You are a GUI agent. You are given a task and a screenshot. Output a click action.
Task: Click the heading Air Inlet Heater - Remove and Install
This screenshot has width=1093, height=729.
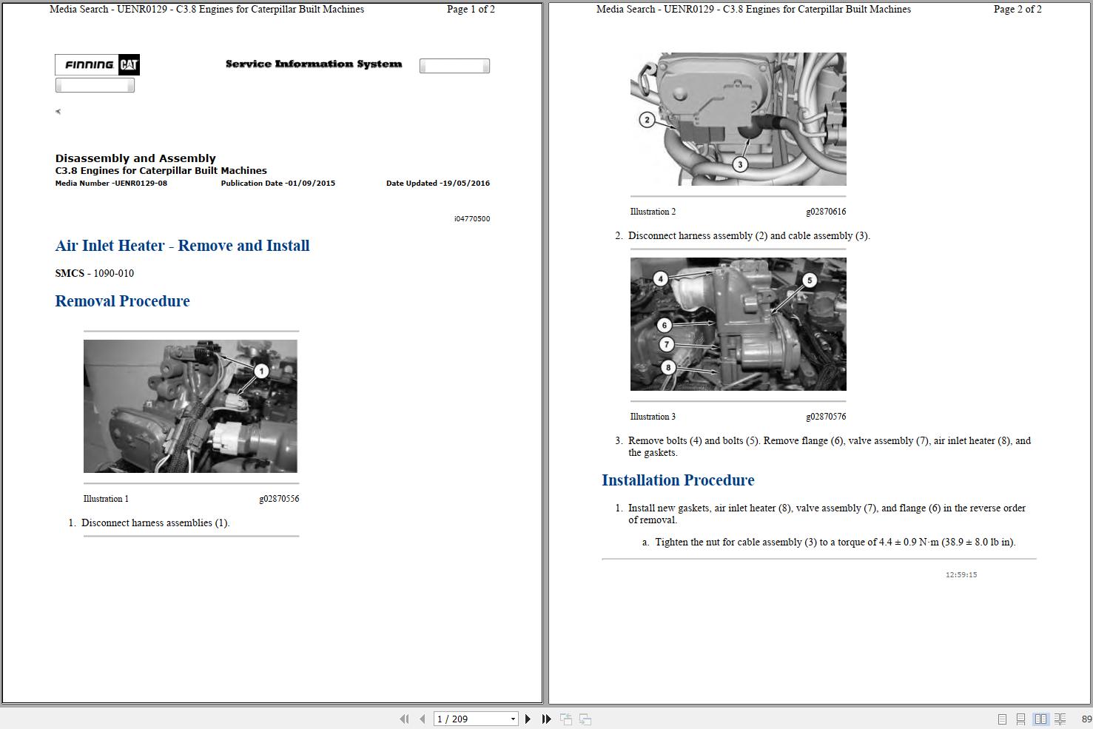tap(182, 246)
